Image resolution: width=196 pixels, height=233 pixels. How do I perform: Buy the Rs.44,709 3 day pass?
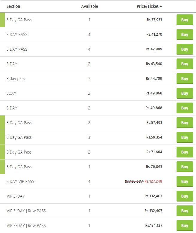(185, 79)
